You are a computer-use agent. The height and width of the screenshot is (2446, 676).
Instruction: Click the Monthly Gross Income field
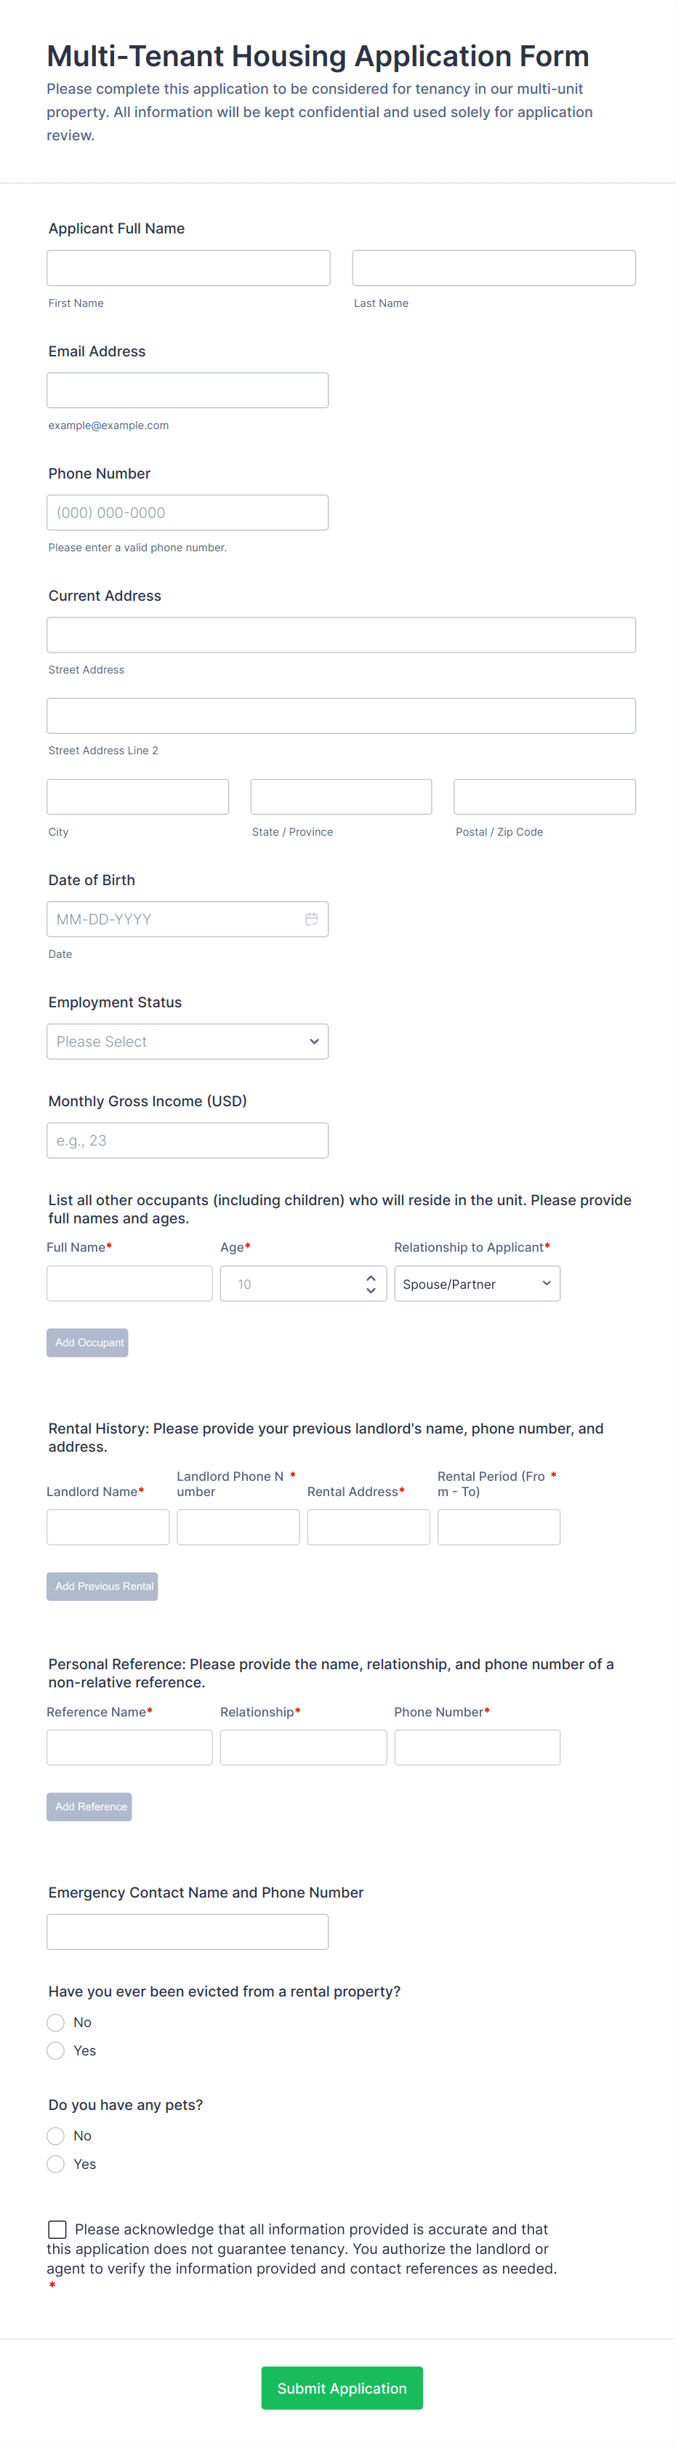[187, 1140]
